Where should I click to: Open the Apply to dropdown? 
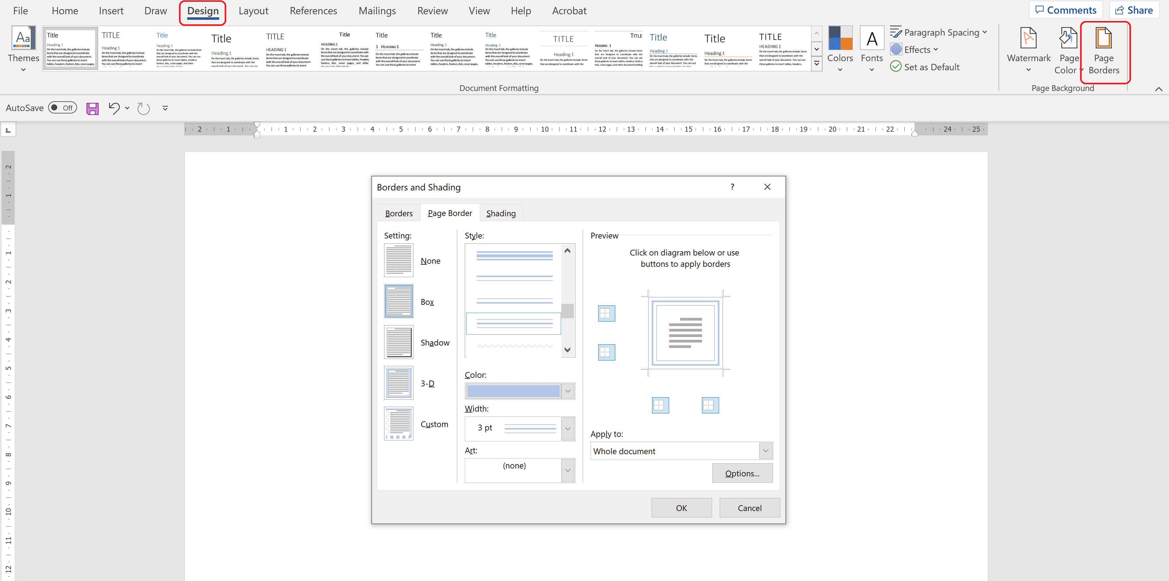coord(765,451)
